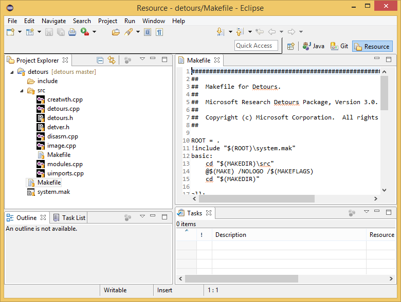Toggle Show Whitespace Characters pilcrow icon
This screenshot has height=302, width=401.
pyautogui.click(x=159, y=32)
